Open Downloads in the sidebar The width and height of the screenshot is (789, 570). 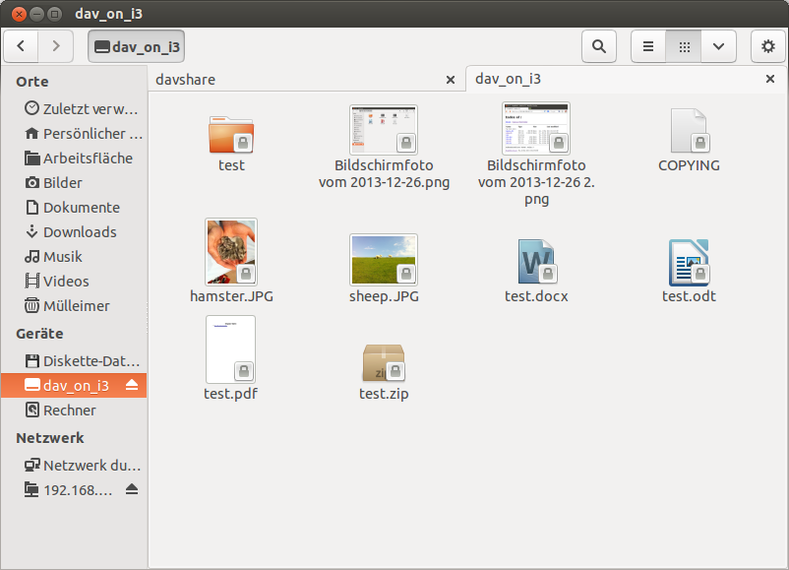pyautogui.click(x=79, y=232)
